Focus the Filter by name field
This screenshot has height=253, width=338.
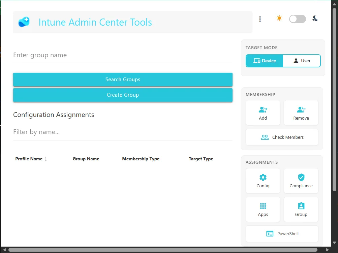123,132
